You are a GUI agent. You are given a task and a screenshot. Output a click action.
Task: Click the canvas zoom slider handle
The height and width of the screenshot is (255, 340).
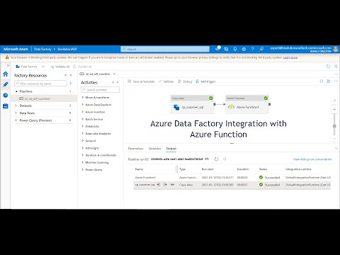(x=334, y=126)
